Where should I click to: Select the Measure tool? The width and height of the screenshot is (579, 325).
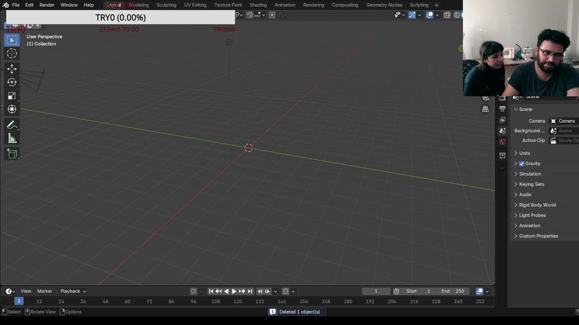[12, 139]
